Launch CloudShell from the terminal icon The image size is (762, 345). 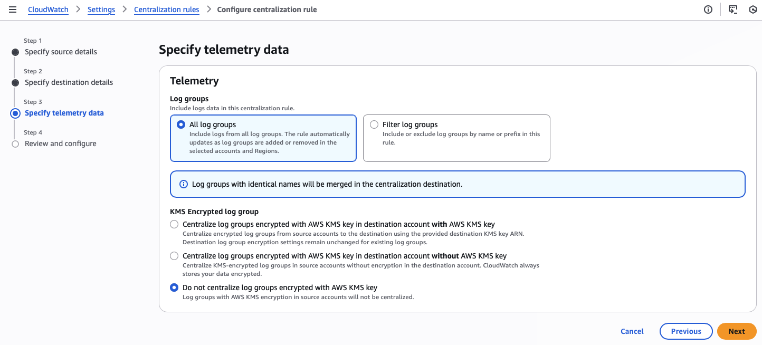coord(733,9)
